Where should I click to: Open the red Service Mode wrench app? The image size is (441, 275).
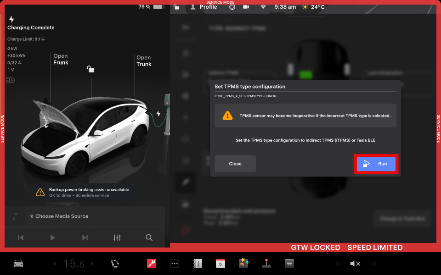[152, 264]
